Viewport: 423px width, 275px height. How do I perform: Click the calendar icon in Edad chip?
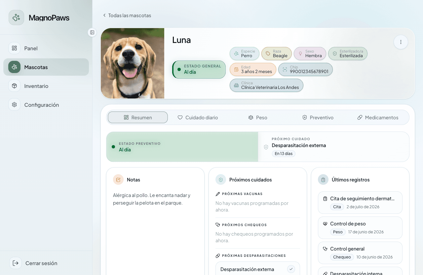(x=236, y=69)
